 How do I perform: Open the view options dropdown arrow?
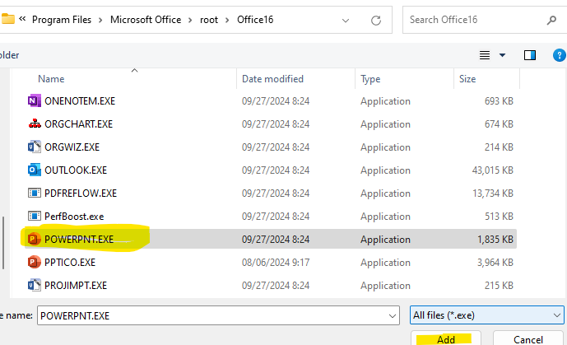click(x=502, y=55)
